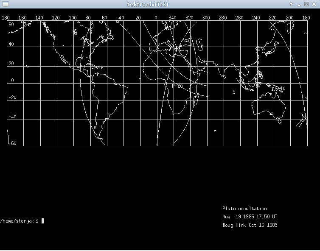Click latitude label 0 on left axis
The height and width of the screenshot is (251, 320).
(x=12, y=81)
